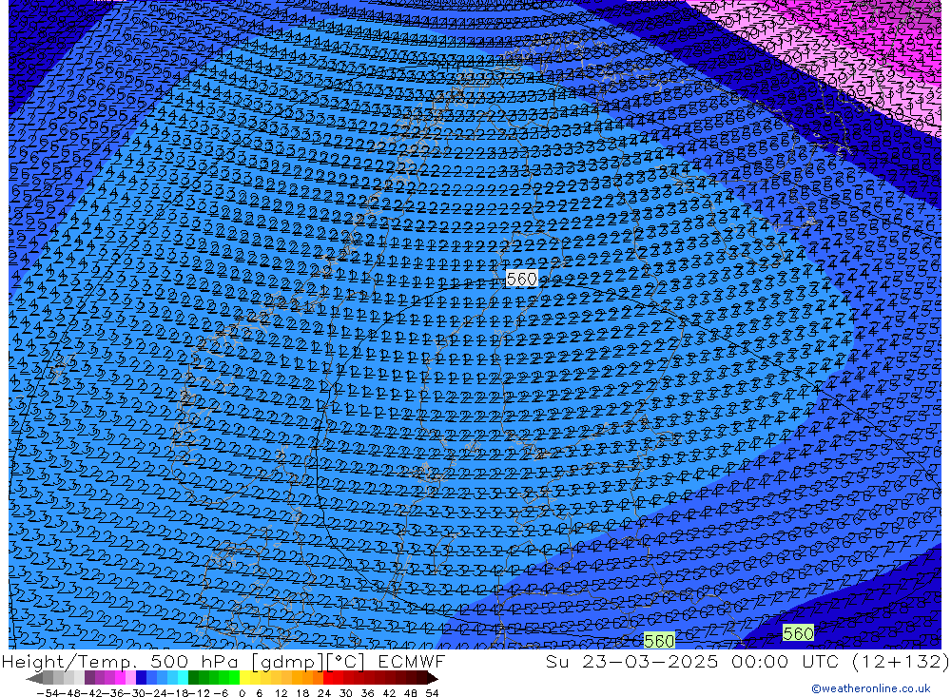Viewport: 951px width, 697px height.
Task: Click the ECMWF model name text
Action: (x=411, y=662)
